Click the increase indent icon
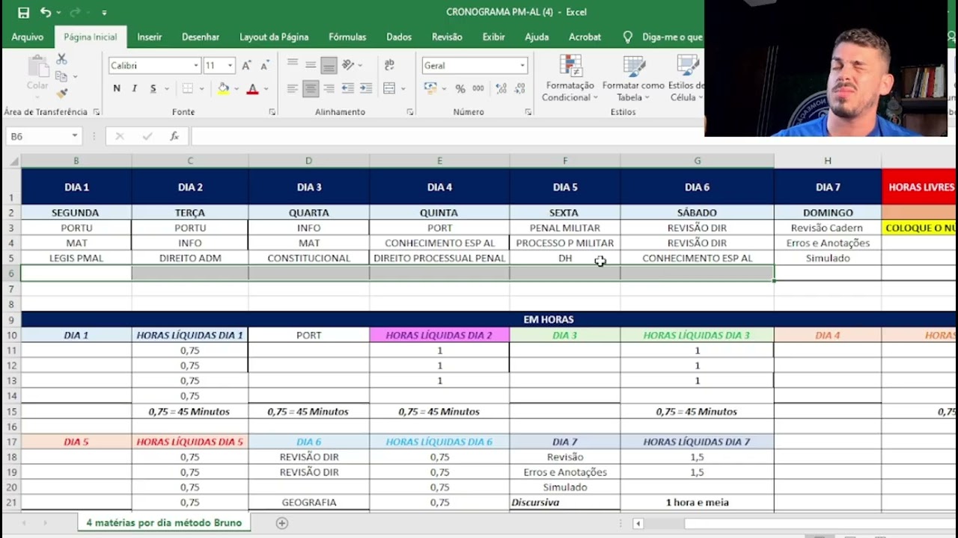 coord(366,88)
